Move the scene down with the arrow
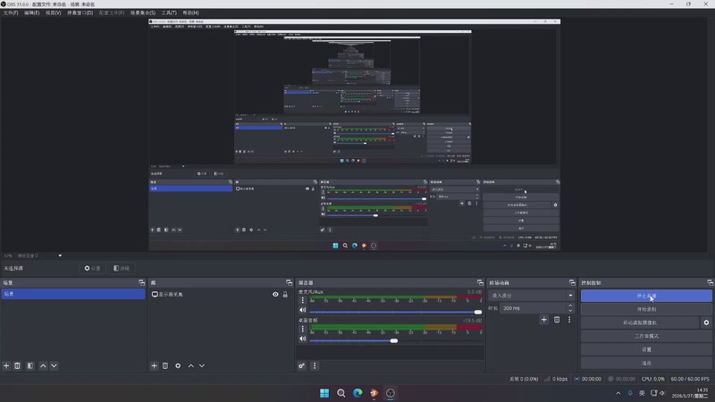This screenshot has width=715, height=402. (x=54, y=365)
